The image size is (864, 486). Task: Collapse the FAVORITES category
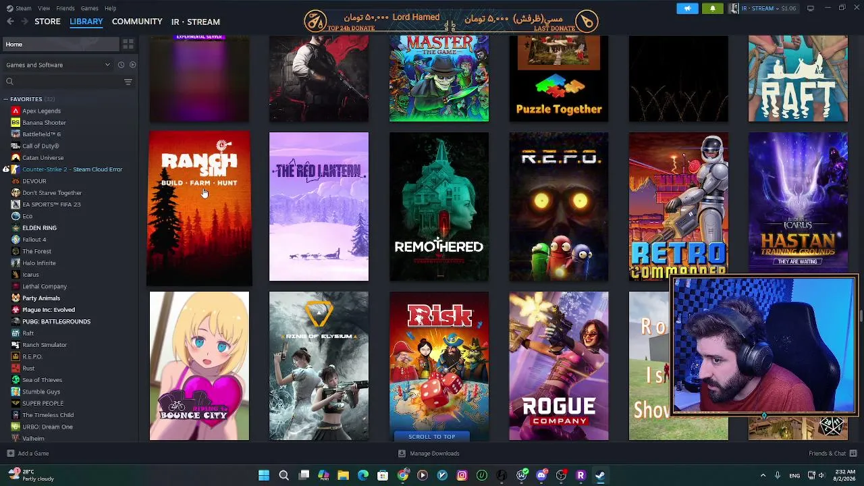[x=7, y=99]
